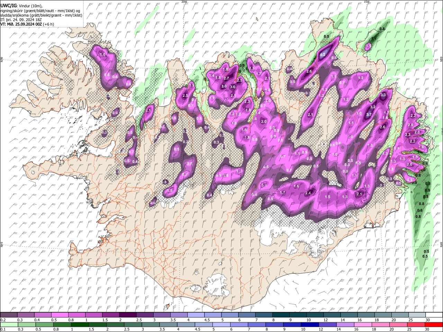Click the dark mauve 0.2–0.3 swatch in upper legend
This screenshot has width=443, height=332.
click(x=9, y=315)
